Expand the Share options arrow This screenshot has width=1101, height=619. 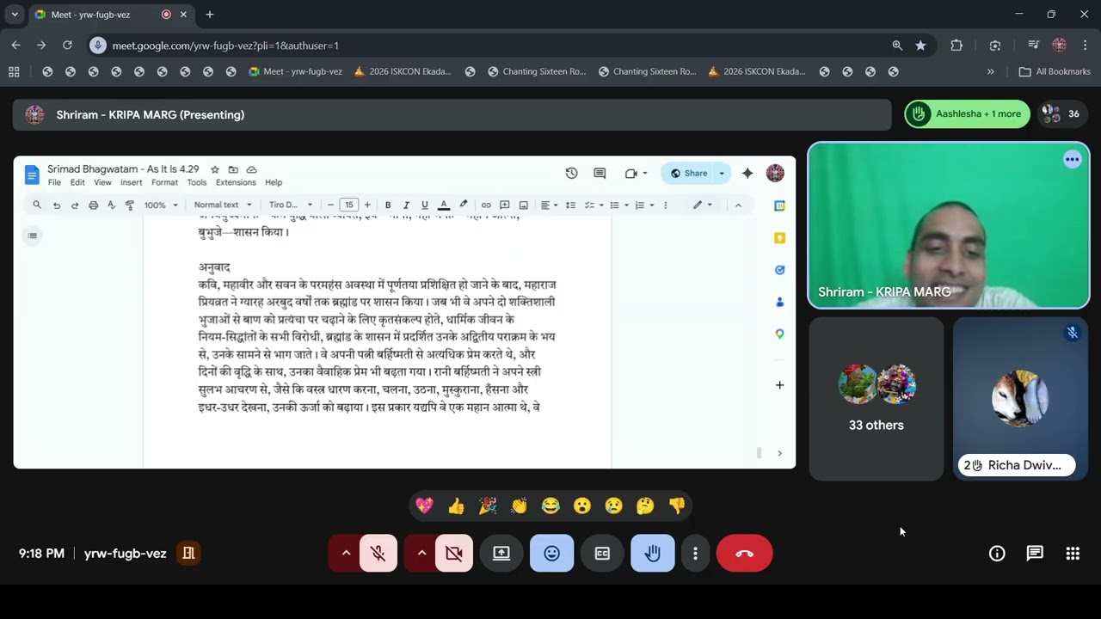click(x=722, y=174)
